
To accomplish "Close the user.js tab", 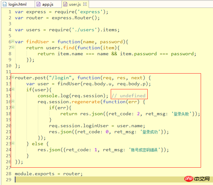I will click(85, 4).
